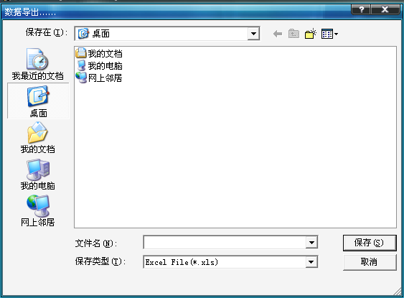Select 我的文档 folder in the file list
This screenshot has height=298, width=404.
(99, 53)
